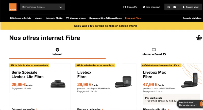This screenshot has height=110, width=203.
Task: Switch to the Internet tab
Action: pos(57,52)
